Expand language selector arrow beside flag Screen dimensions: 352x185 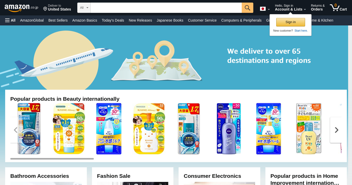pos(269,10)
